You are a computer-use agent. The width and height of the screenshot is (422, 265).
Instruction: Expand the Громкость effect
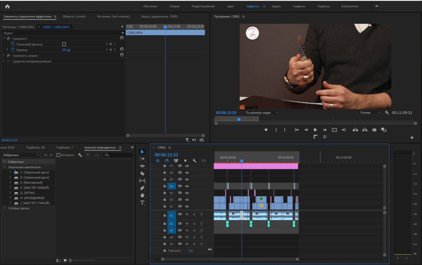(4, 38)
